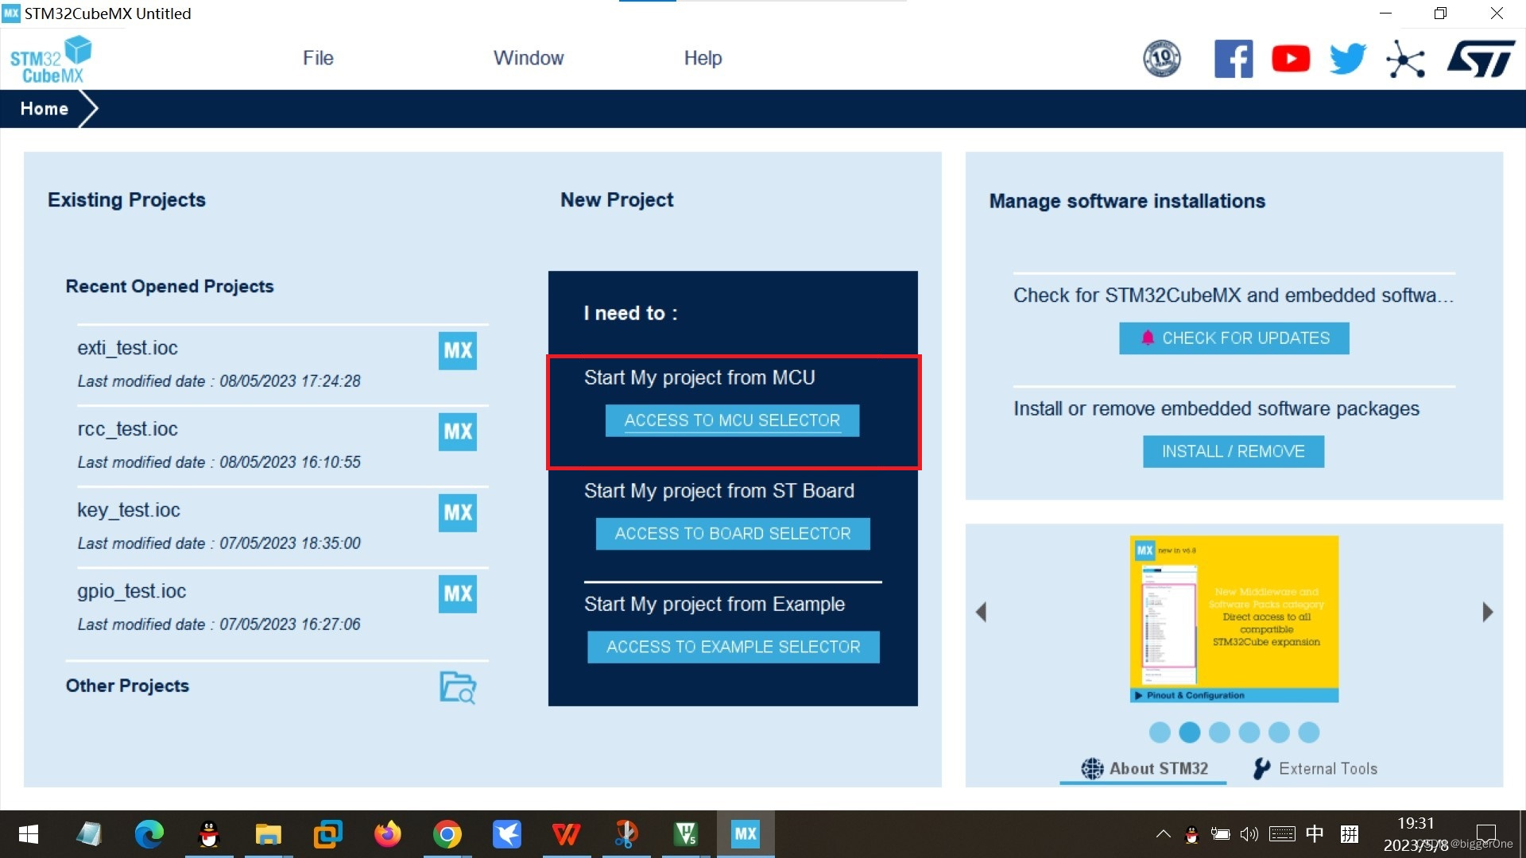Image resolution: width=1526 pixels, height=858 pixels.
Task: Click MX icon next to exti_test.ioc
Action: pos(458,350)
